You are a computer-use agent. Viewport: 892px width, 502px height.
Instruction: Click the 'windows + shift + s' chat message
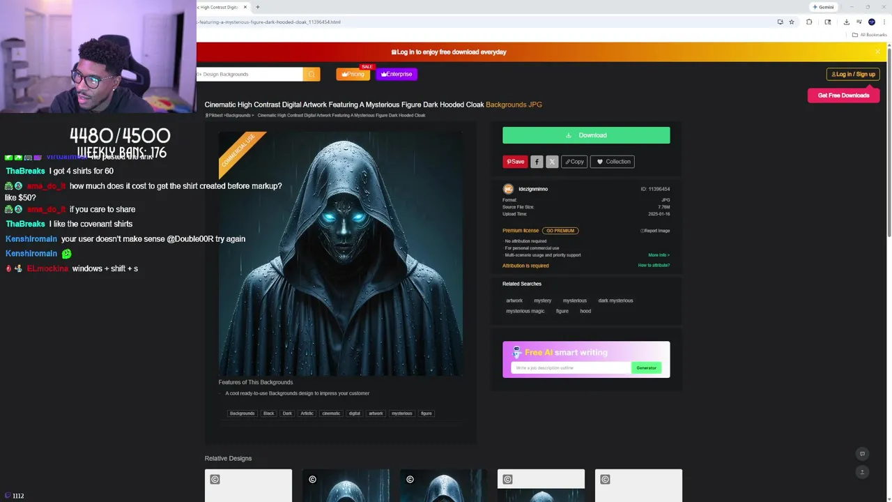[105, 268]
